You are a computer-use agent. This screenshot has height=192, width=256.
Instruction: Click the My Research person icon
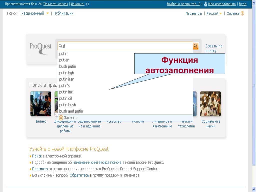[x=205, y=4]
